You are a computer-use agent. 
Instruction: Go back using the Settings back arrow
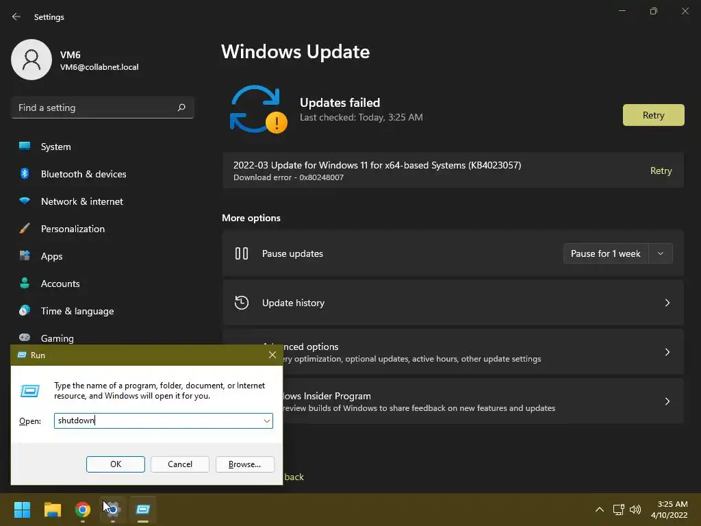(16, 16)
